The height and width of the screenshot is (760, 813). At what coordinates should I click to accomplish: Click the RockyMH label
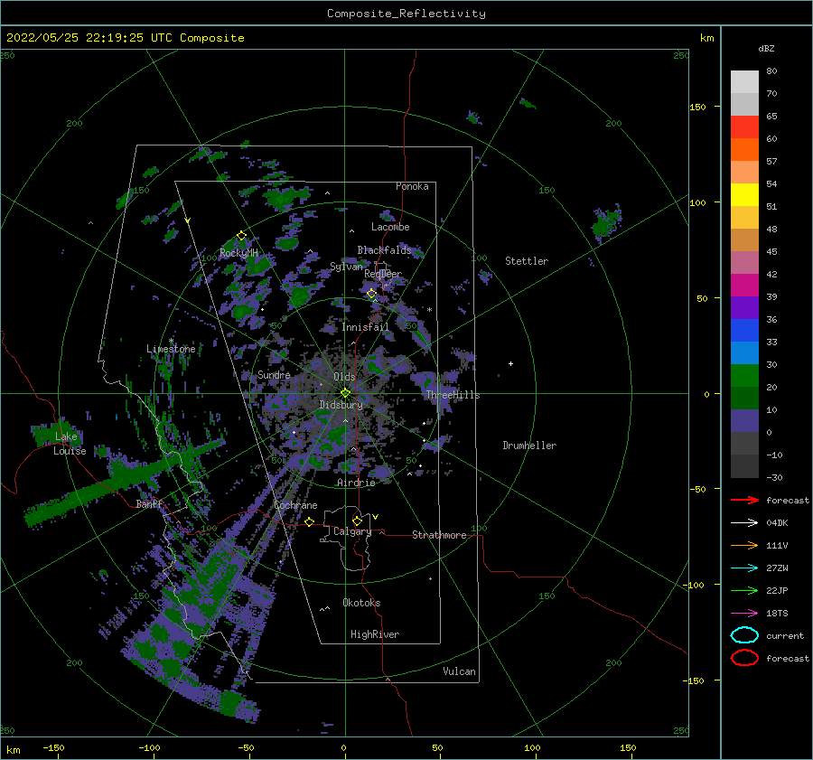238,253
